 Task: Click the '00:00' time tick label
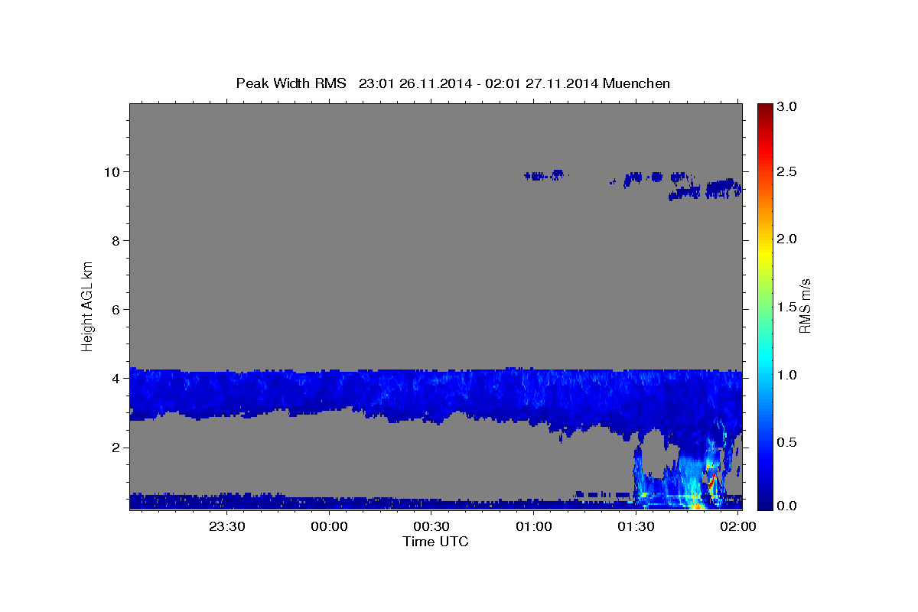pos(330,526)
